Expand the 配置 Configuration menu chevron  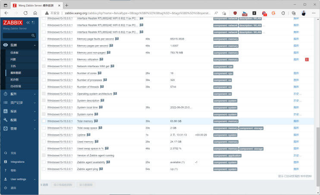(x=35, y=120)
